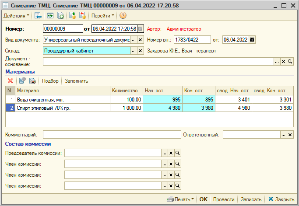
Task: Delete the selected material row with red X
Action: click(11, 80)
